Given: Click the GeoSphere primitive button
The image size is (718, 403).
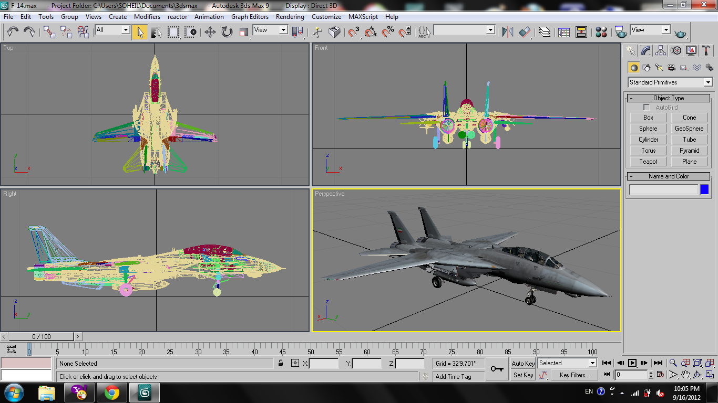Looking at the screenshot, I should pyautogui.click(x=689, y=129).
